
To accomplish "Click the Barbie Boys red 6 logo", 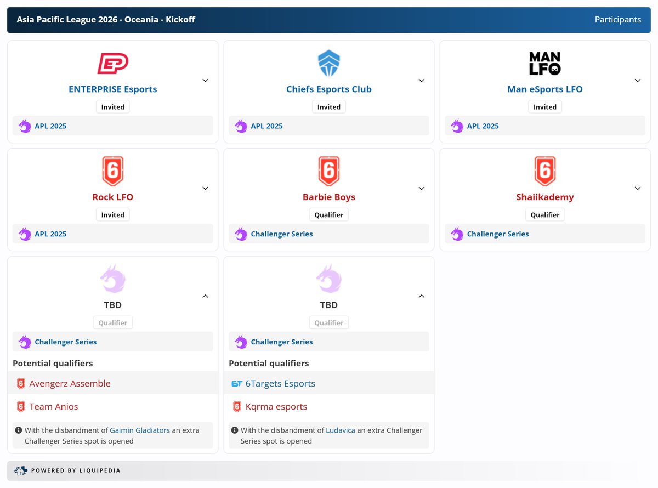I will click(329, 171).
